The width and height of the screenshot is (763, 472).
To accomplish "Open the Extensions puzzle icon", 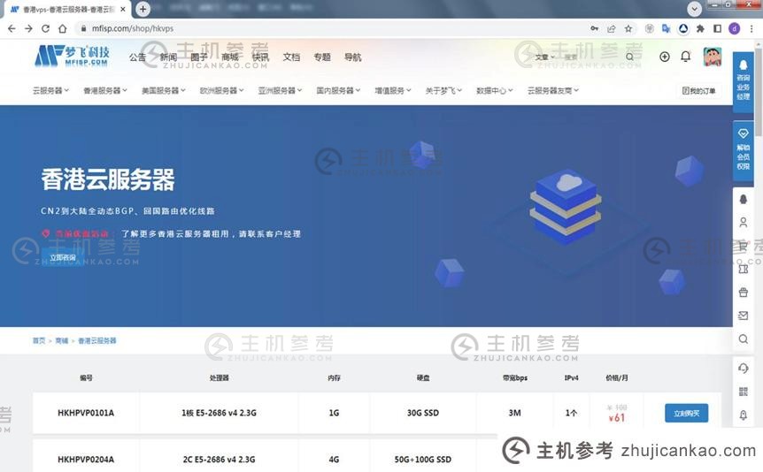I will click(x=700, y=28).
